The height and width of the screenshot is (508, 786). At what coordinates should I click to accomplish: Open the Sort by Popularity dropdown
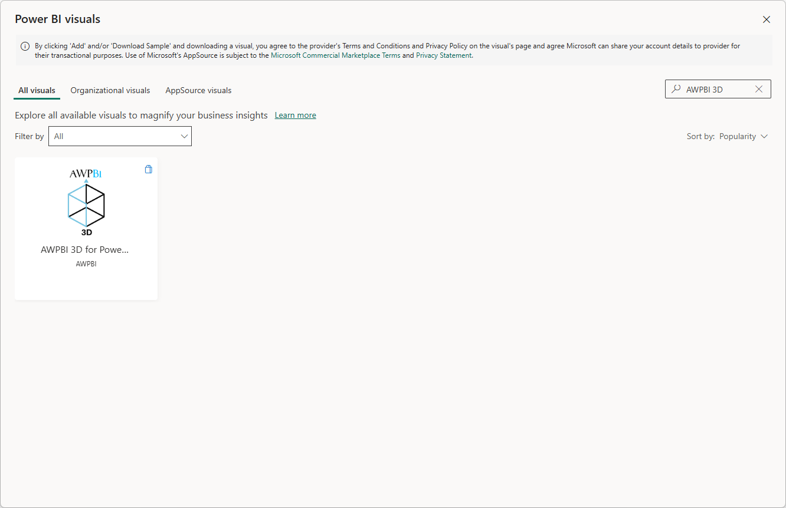pos(744,136)
